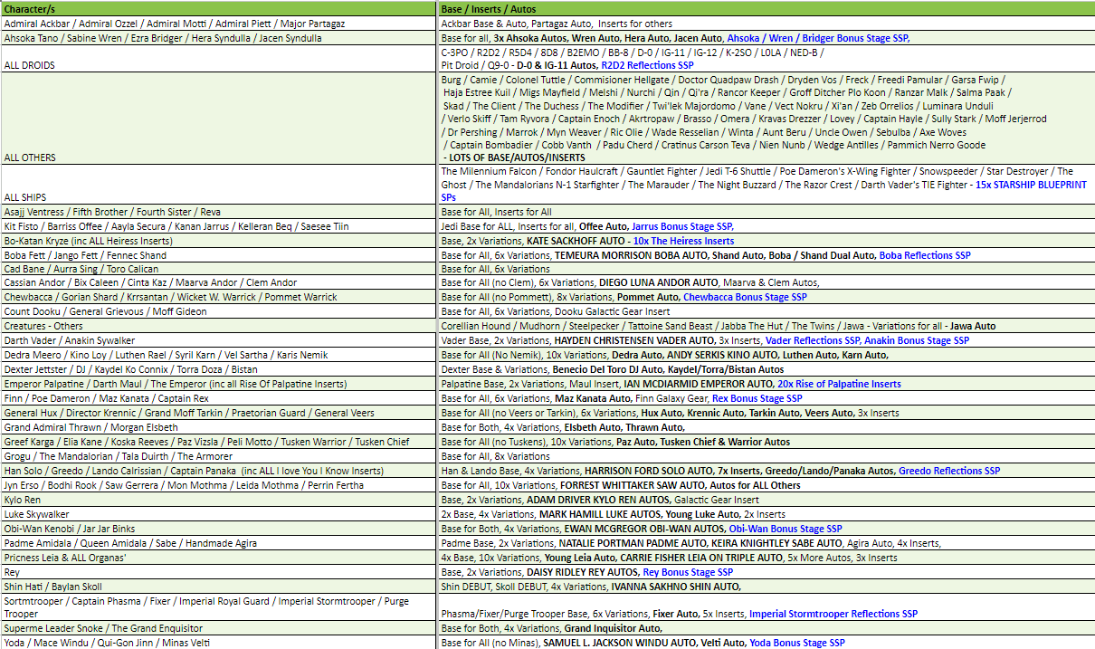Click the Greedo Reflections SSP link

tap(948, 471)
